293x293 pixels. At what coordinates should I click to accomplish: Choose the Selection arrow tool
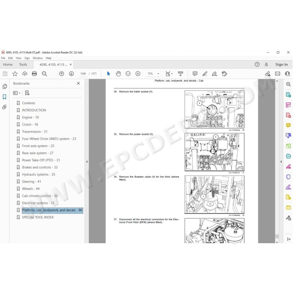pyautogui.click(x=108, y=74)
